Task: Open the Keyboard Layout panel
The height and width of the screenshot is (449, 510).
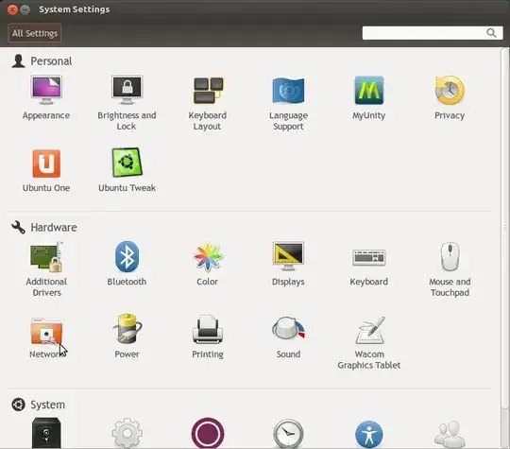Action: coord(208,103)
